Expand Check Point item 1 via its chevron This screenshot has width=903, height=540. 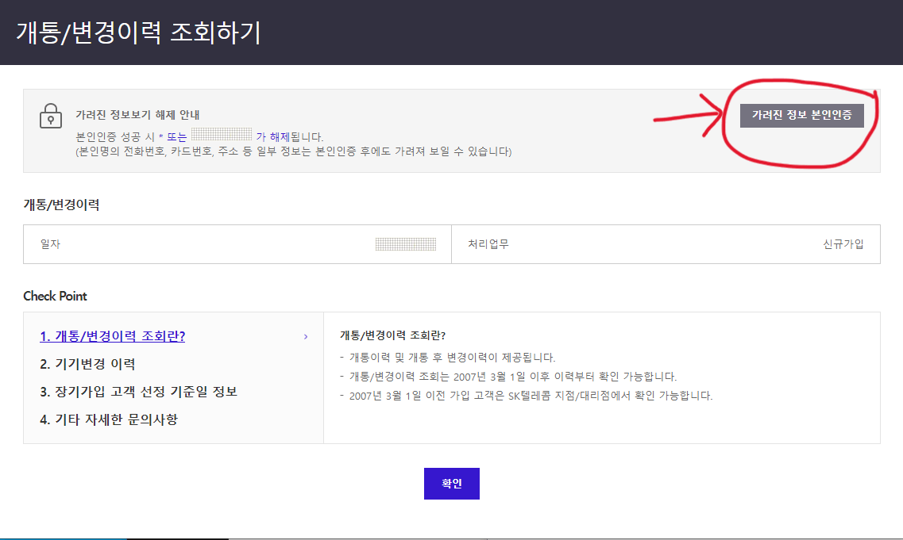pos(304,335)
